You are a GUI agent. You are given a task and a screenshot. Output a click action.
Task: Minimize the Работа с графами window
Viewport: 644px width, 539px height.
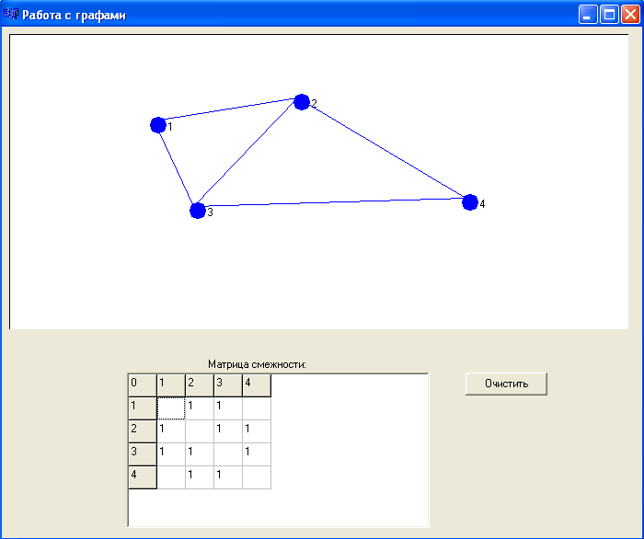tap(588, 15)
